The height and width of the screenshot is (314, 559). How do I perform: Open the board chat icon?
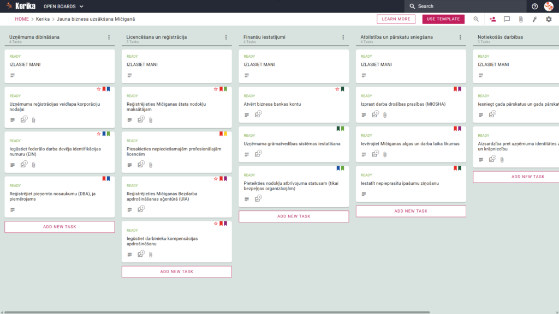507,19
